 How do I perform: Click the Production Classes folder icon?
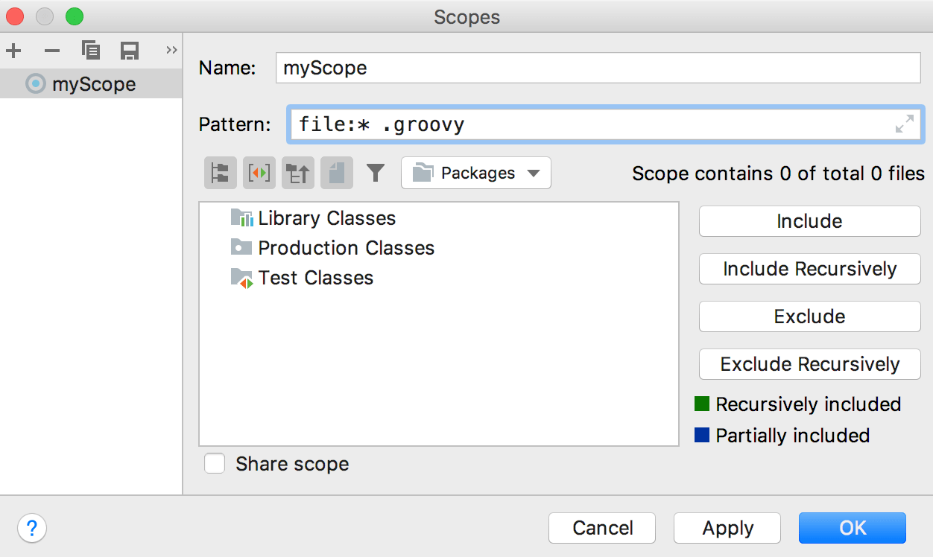click(x=241, y=246)
